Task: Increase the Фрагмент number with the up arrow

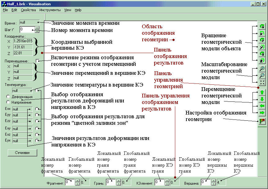Action: click(x=78, y=181)
